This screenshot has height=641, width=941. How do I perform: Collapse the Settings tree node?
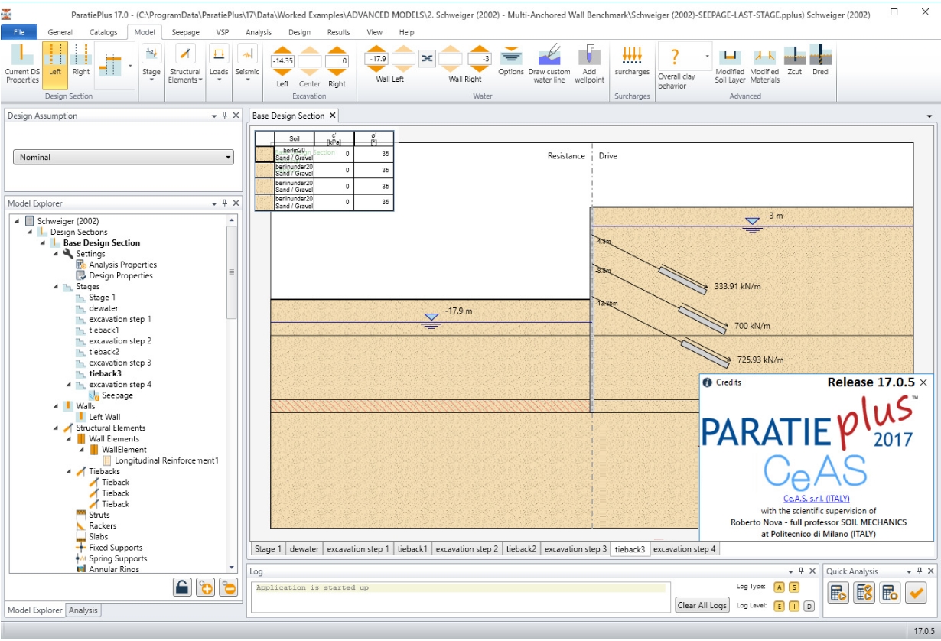57,254
